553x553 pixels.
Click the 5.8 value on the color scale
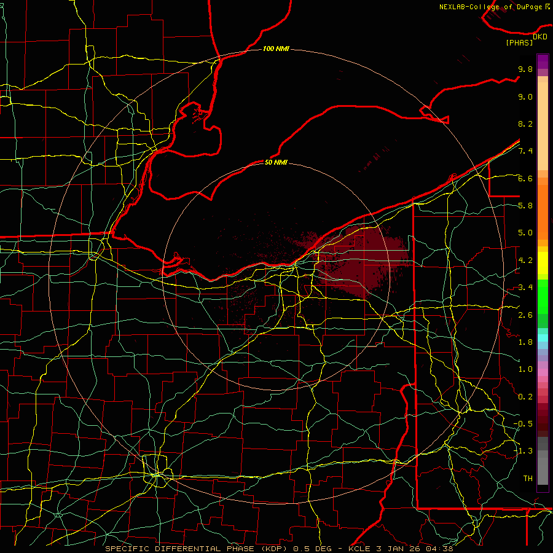(x=525, y=206)
